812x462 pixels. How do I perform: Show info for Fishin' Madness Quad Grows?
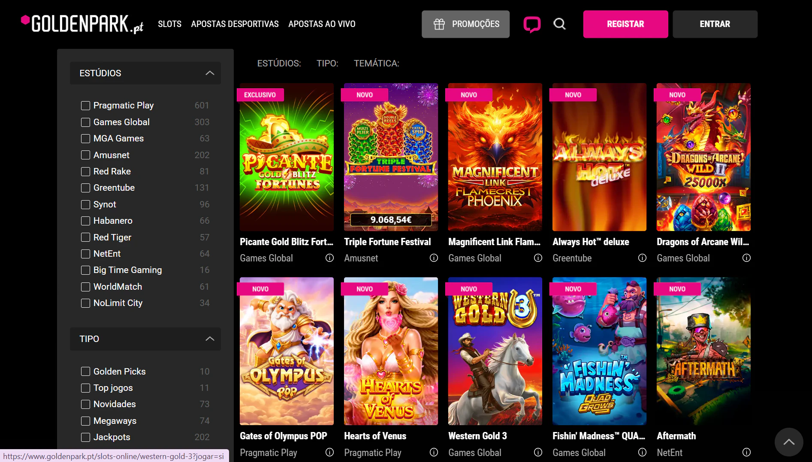pos(642,452)
